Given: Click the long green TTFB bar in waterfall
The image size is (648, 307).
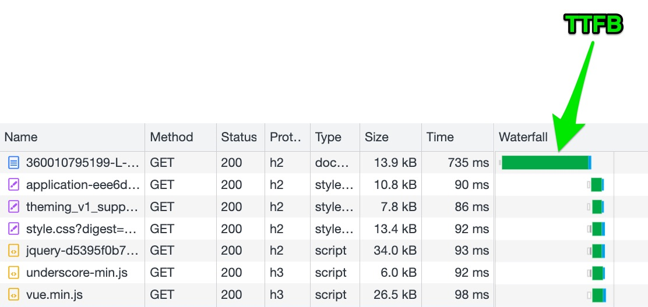Looking at the screenshot, I should [x=544, y=163].
